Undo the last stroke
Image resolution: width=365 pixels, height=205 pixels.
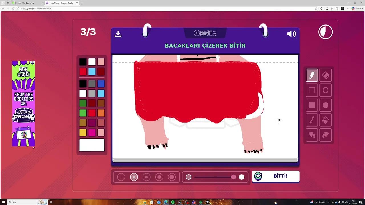coord(312,135)
